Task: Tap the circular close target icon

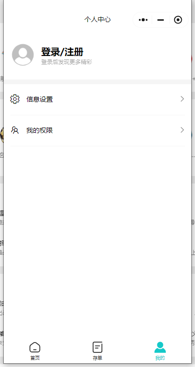Action: click(x=178, y=20)
